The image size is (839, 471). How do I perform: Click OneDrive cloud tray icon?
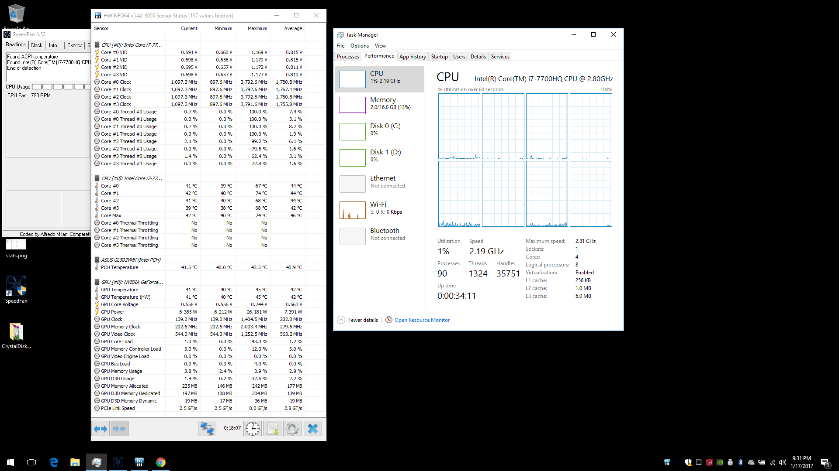point(751,462)
